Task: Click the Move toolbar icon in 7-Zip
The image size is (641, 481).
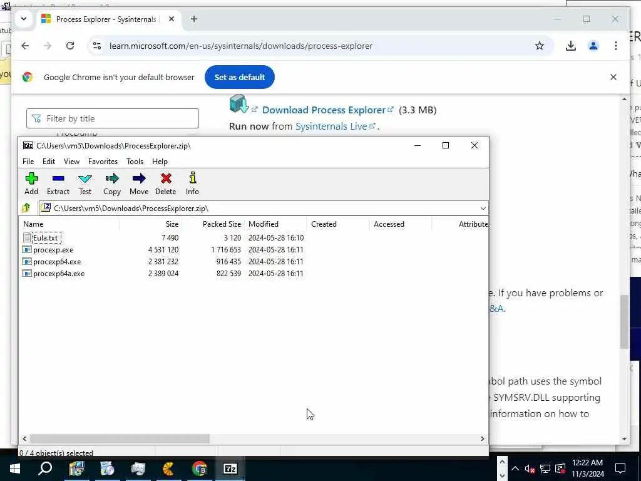Action: tap(139, 184)
